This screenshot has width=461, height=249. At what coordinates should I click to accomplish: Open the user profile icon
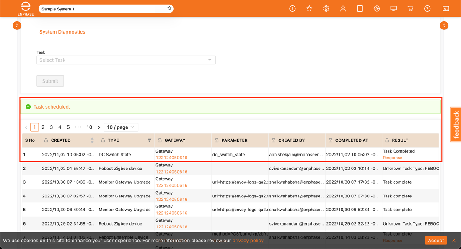[x=343, y=8]
